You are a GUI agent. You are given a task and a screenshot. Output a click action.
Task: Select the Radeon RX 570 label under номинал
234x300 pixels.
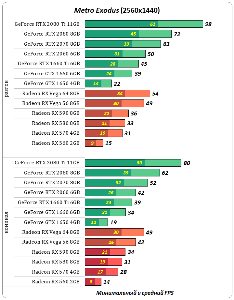pos(56,272)
